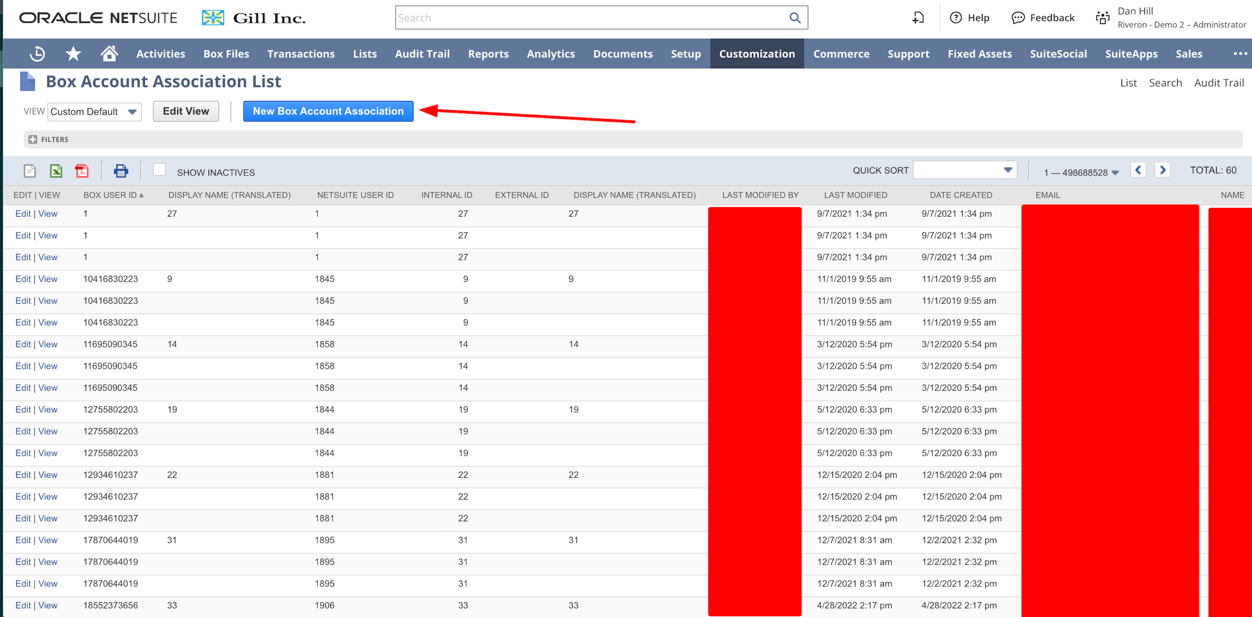Click the Shortcuts star icon

(x=73, y=53)
